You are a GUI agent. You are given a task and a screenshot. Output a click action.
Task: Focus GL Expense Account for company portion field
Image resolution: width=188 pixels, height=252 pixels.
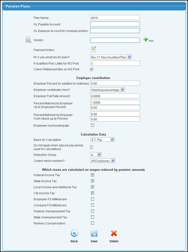tap(115, 30)
